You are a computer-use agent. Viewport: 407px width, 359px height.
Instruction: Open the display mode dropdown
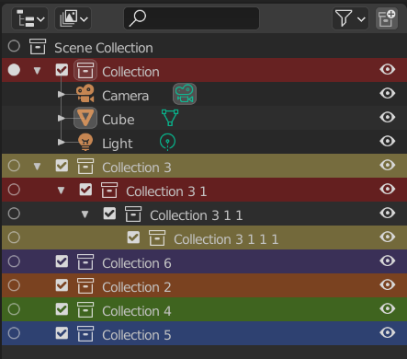(x=73, y=18)
